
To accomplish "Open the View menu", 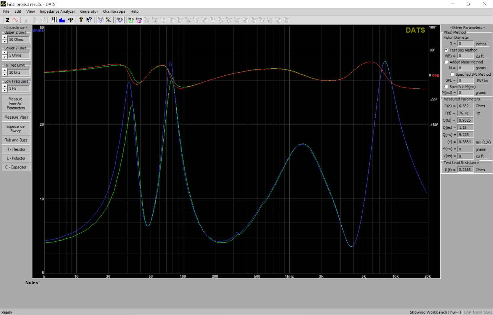I will pyautogui.click(x=30, y=12).
